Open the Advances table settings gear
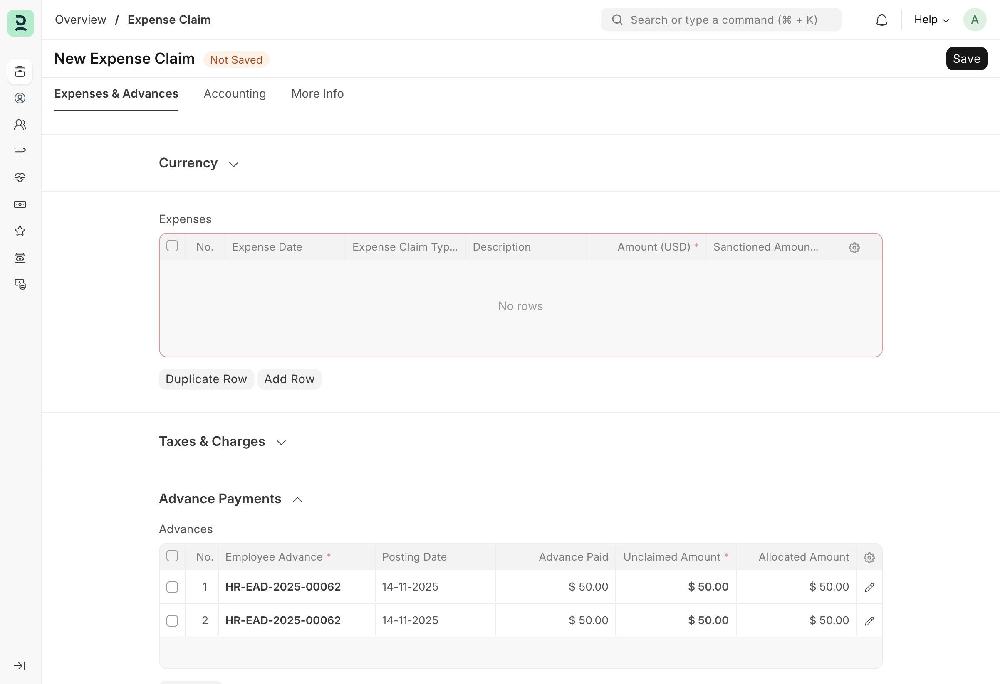The width and height of the screenshot is (1000, 684). 869,557
